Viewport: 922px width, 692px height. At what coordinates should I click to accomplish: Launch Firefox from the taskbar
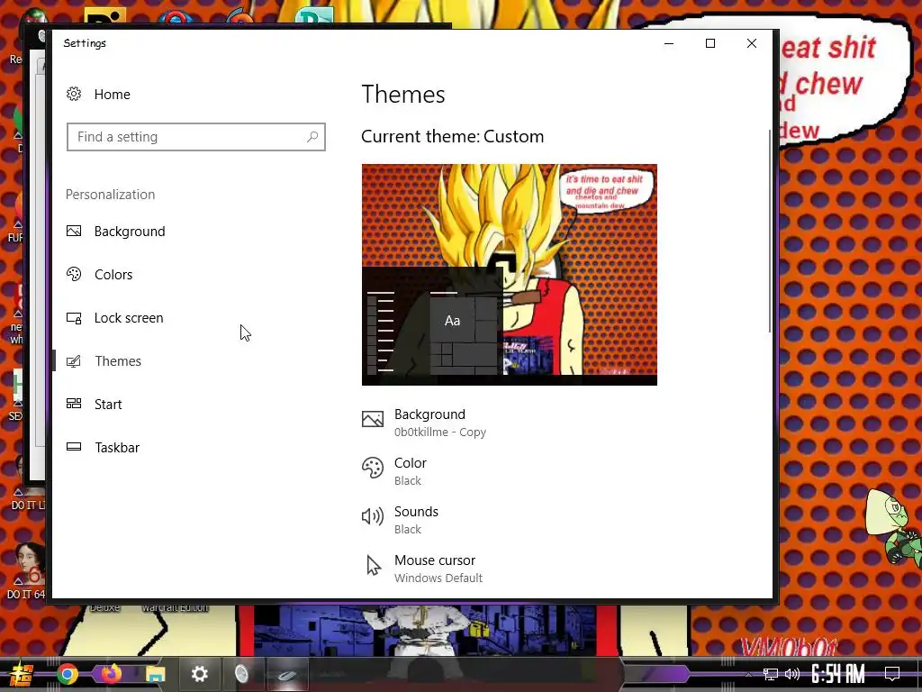coord(111,673)
